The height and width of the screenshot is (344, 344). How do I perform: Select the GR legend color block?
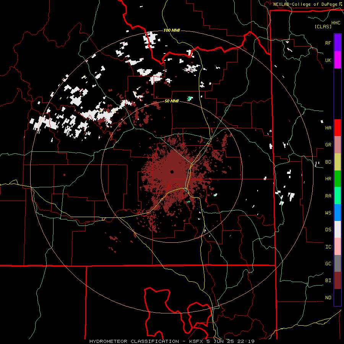coord(338,145)
